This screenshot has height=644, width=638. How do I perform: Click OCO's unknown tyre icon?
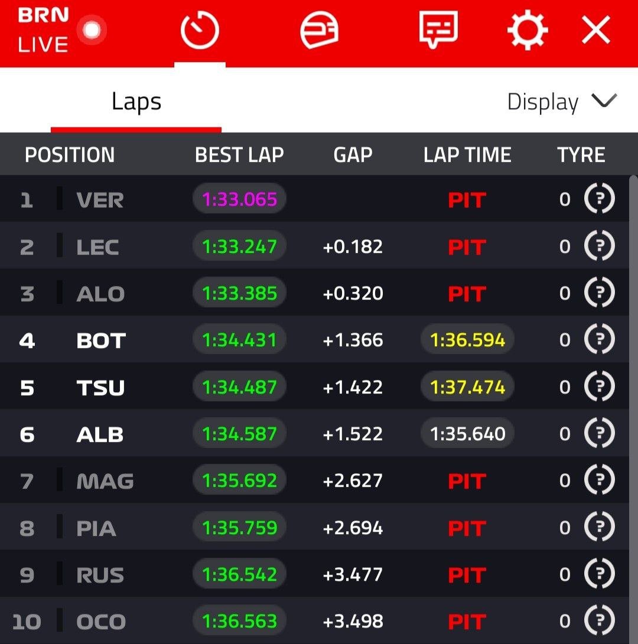coord(600,621)
